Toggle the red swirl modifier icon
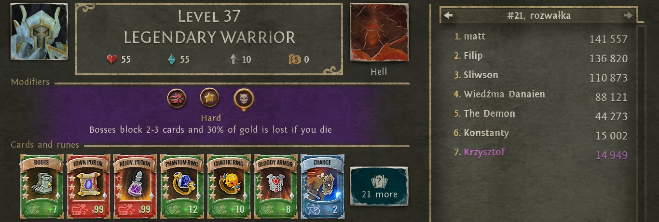Viewport: 659px width, 222px height. (x=177, y=98)
